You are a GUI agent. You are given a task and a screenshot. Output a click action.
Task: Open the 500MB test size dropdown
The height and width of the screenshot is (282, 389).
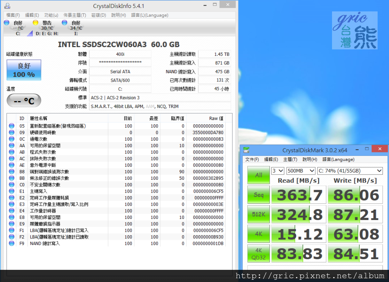point(301,171)
